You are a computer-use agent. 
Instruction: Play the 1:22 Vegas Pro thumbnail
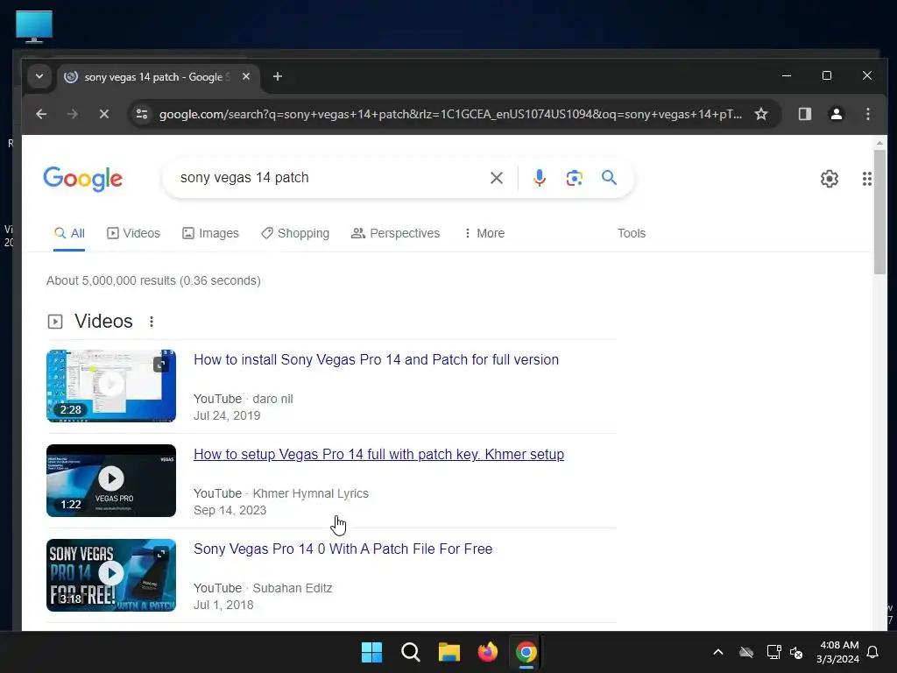111,481
